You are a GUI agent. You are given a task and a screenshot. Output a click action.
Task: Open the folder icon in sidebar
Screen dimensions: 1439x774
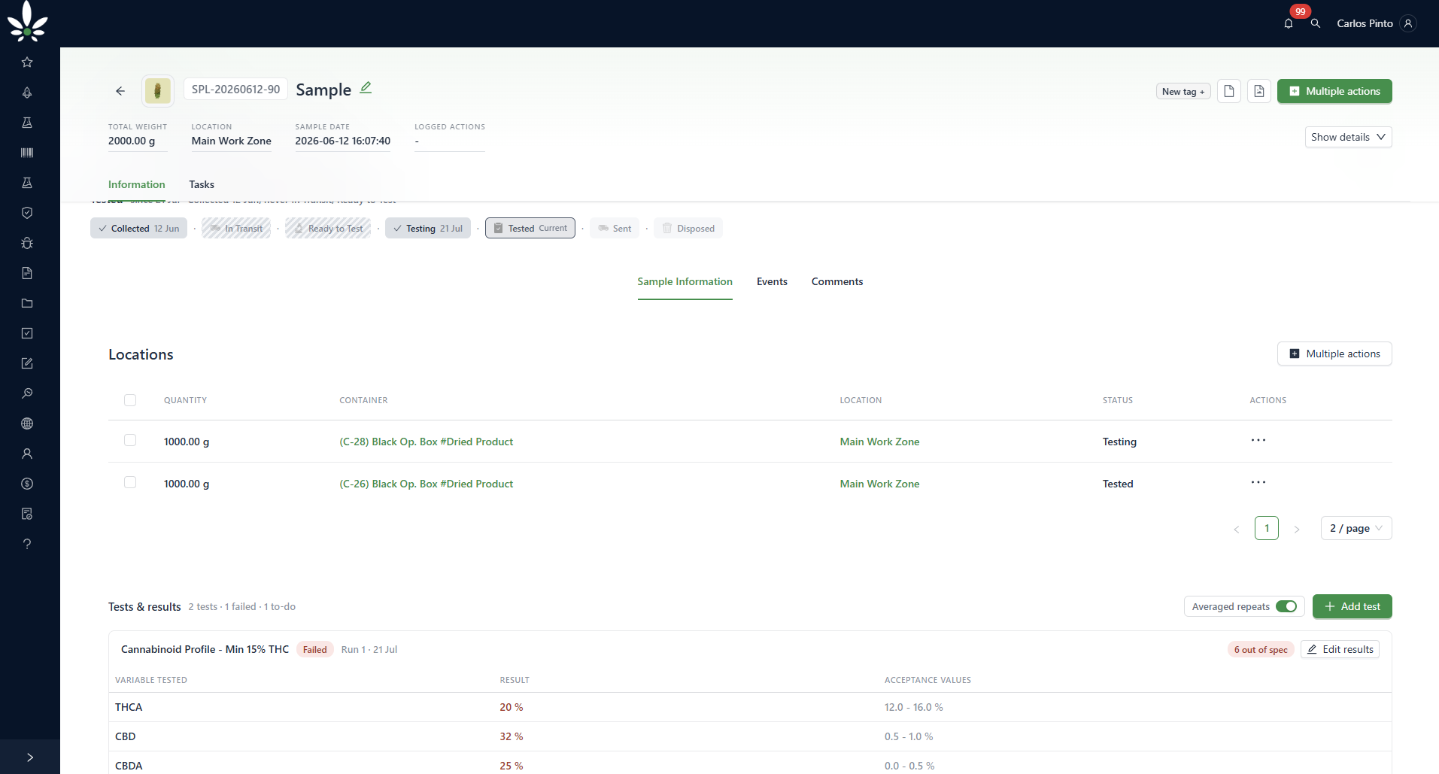pos(27,303)
